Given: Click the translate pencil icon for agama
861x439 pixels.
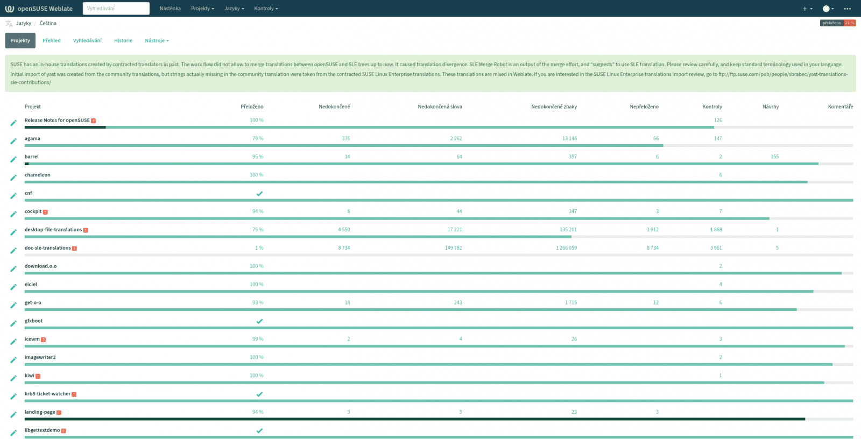Looking at the screenshot, I should click(x=13, y=141).
